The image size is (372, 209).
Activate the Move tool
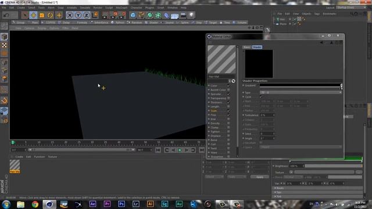coord(34,15)
